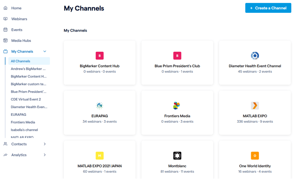
Task: Open Analytics in the sidebar
Action: coord(19,155)
